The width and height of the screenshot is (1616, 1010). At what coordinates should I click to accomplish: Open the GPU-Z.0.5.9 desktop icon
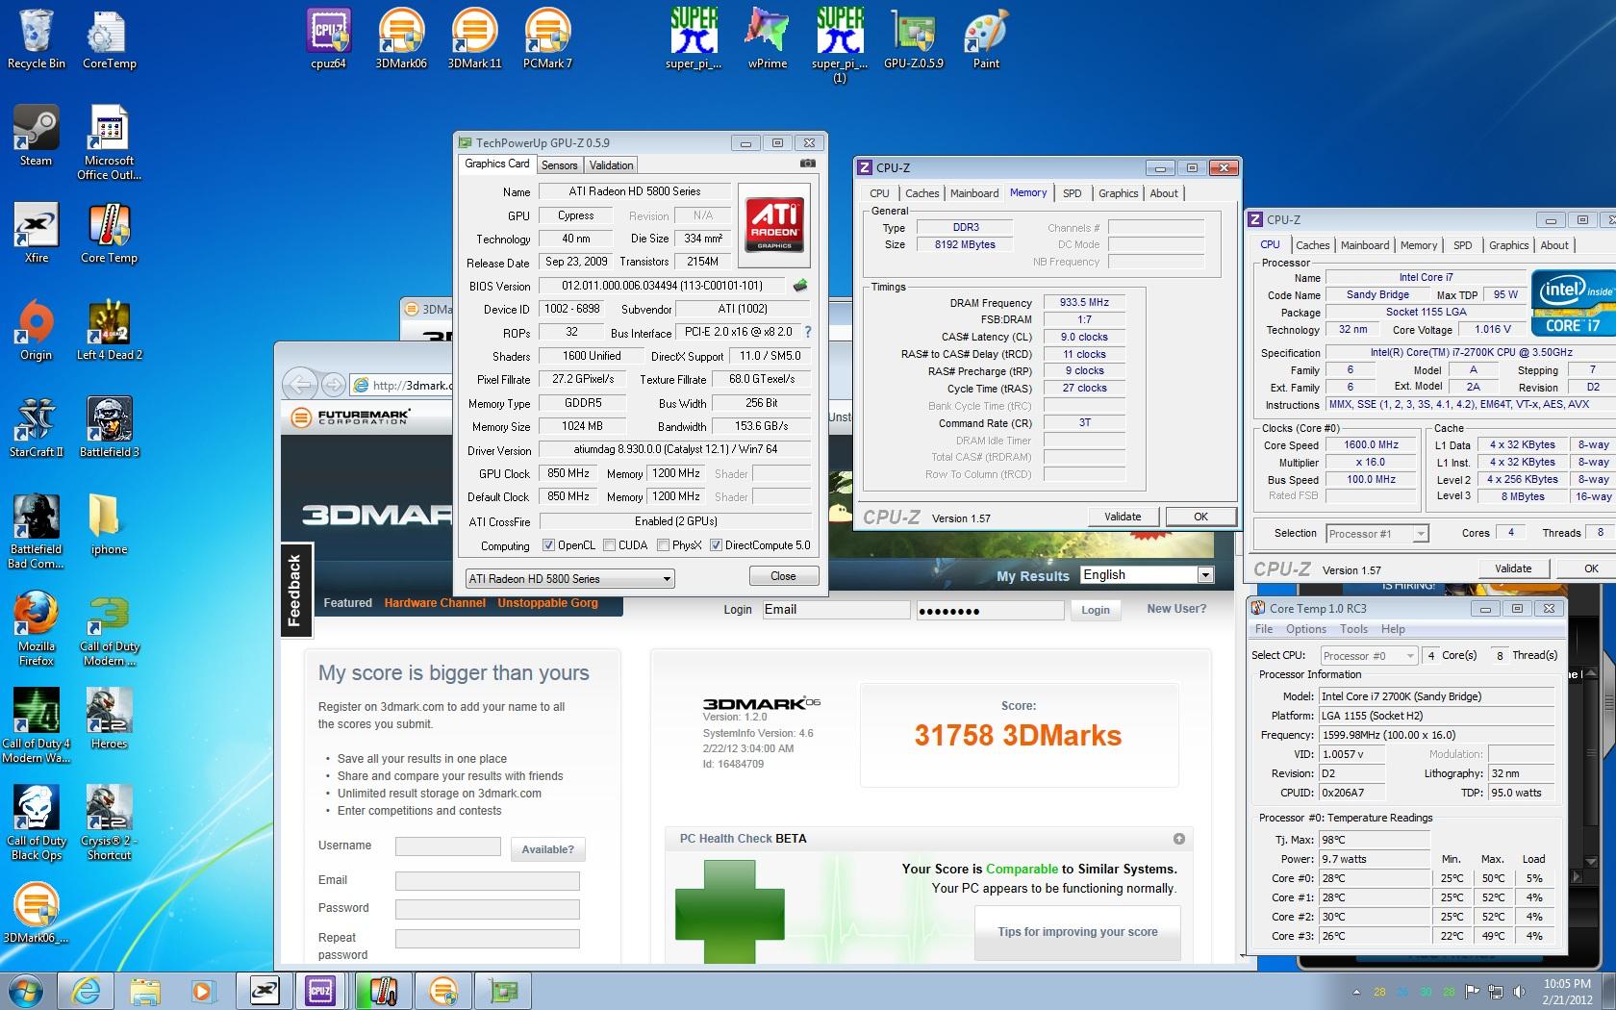pos(914,38)
